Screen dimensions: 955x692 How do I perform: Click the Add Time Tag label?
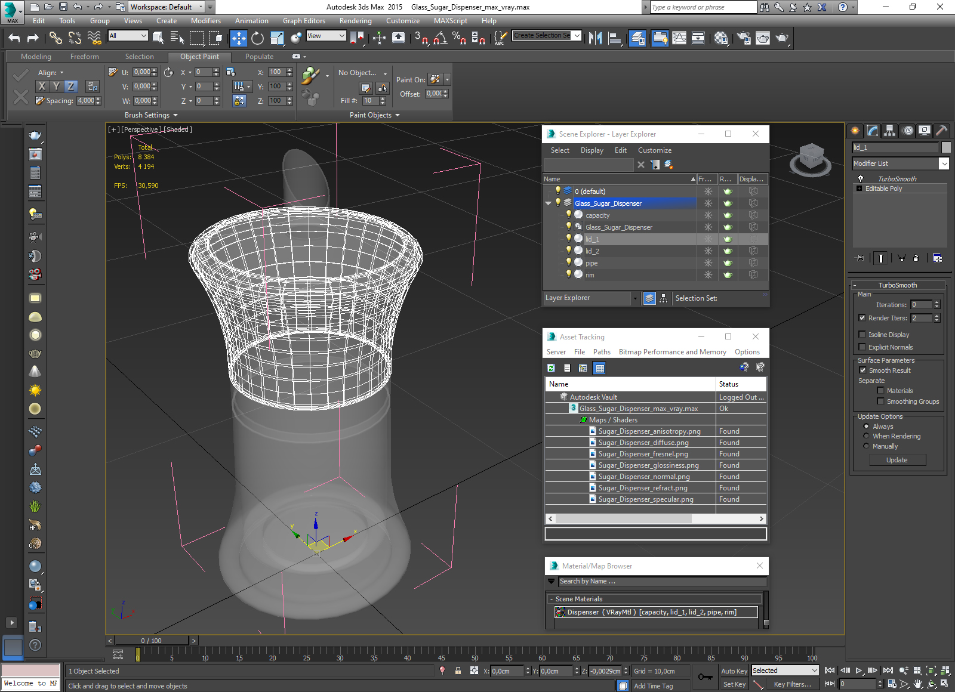point(653,686)
